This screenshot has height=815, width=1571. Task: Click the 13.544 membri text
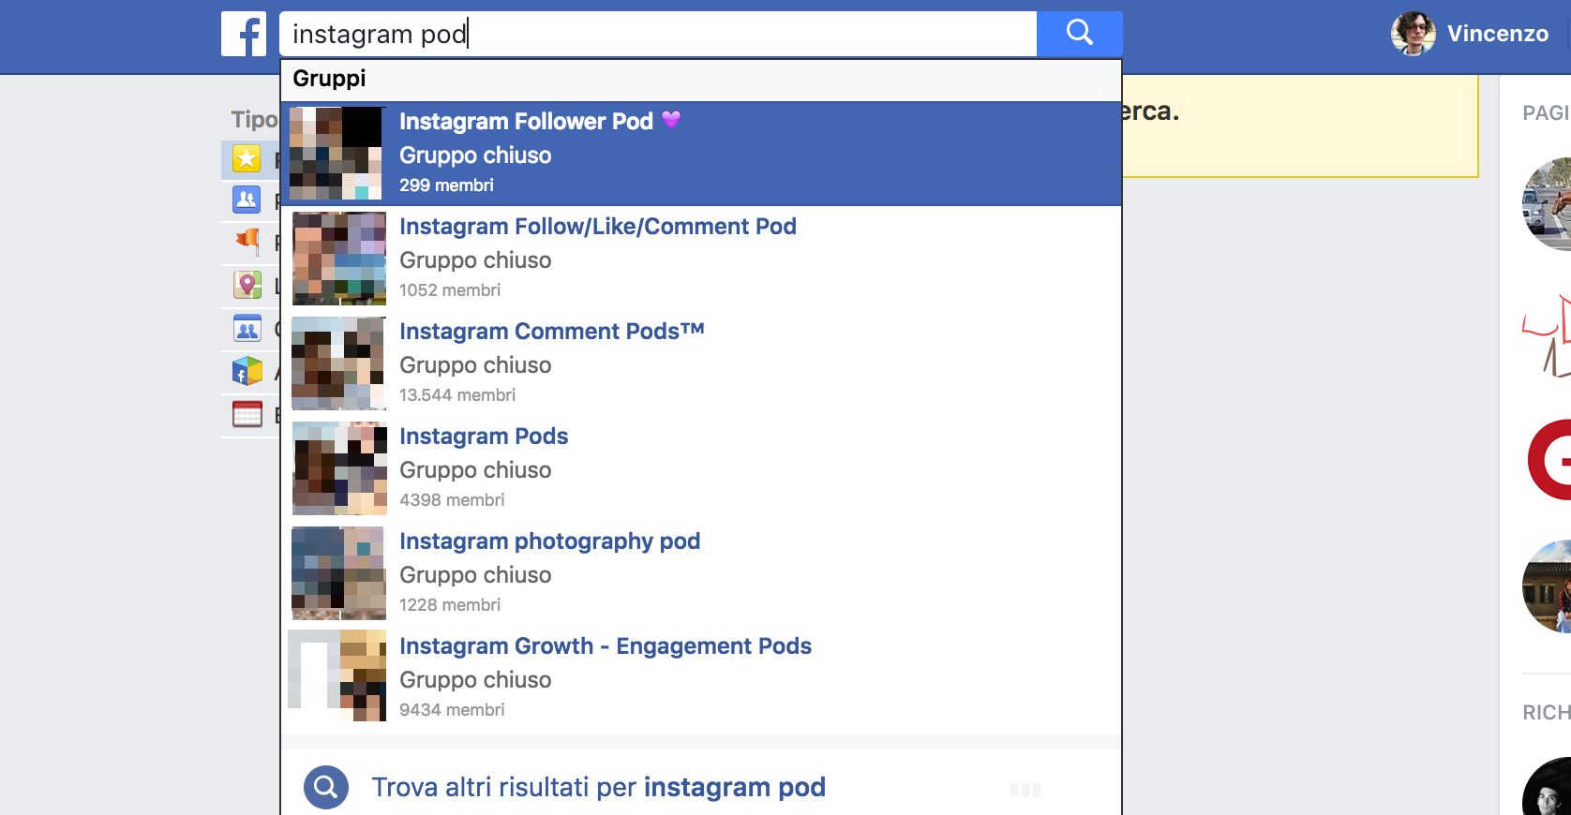(x=457, y=395)
